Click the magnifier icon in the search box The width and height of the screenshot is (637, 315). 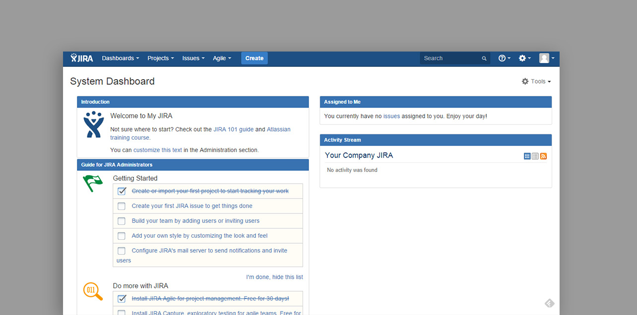[484, 58]
